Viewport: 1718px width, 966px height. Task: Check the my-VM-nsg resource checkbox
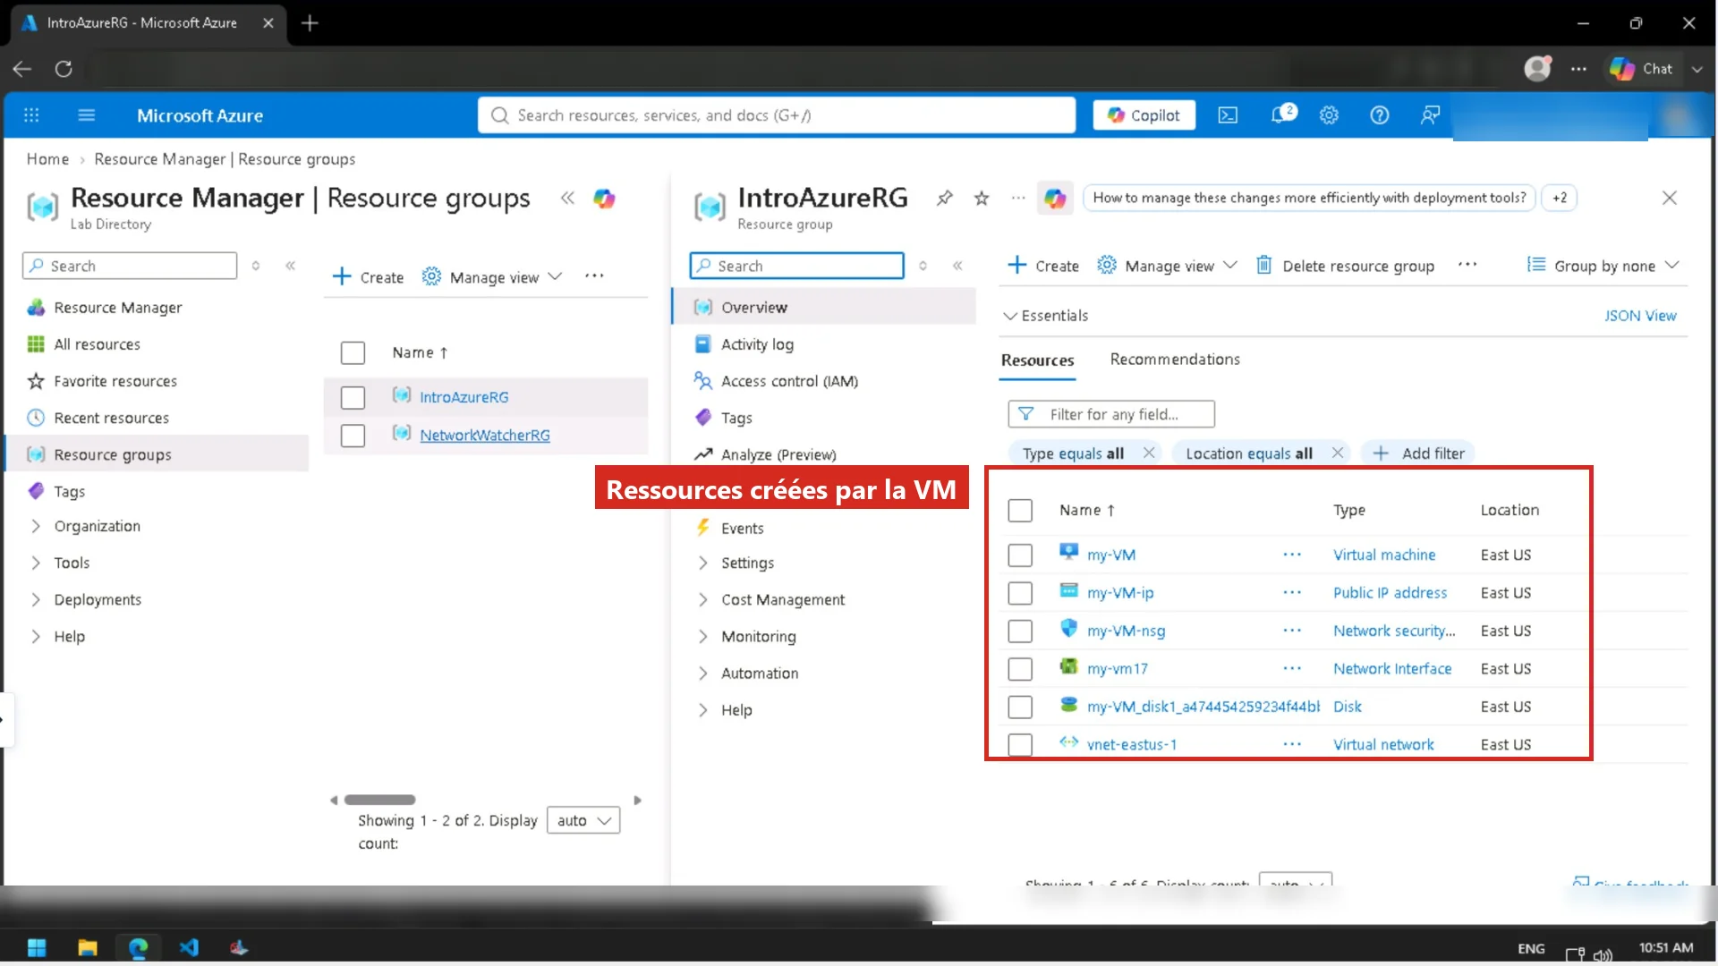pos(1020,631)
